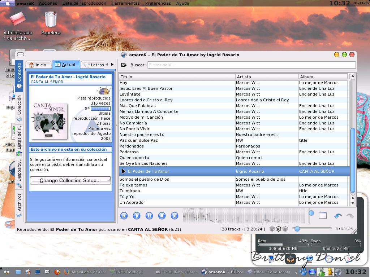Click the Buscar filter input field
Image resolution: width=370 pixels, height=277 pixels.
[251, 65]
